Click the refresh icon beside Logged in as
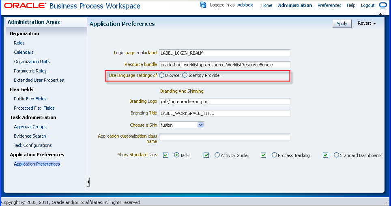 203,5
